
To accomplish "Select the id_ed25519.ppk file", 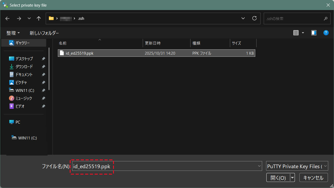I will coord(80,53).
